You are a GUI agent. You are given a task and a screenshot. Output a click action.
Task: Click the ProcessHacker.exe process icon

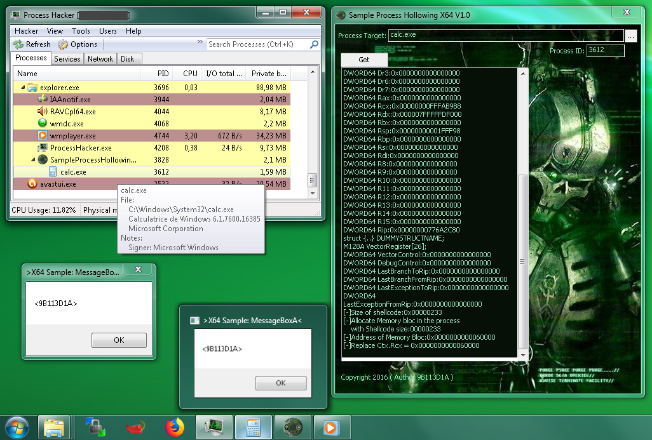[x=43, y=147]
